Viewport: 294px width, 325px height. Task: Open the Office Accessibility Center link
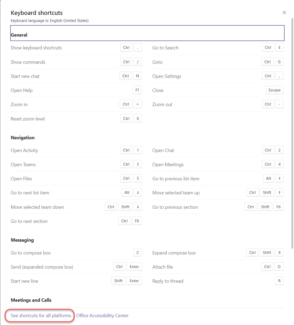103,316
